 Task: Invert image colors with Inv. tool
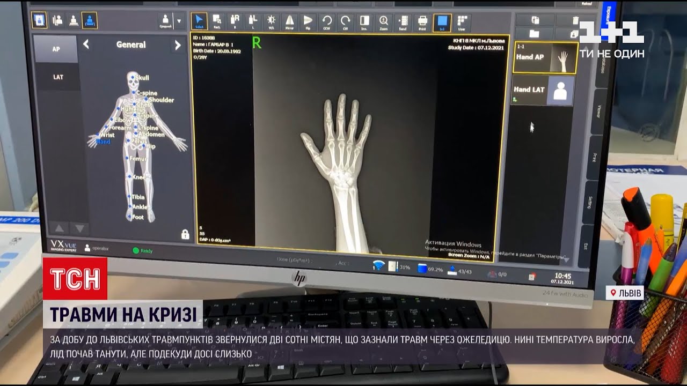click(364, 21)
